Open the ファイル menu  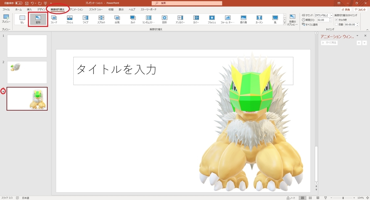point(6,10)
